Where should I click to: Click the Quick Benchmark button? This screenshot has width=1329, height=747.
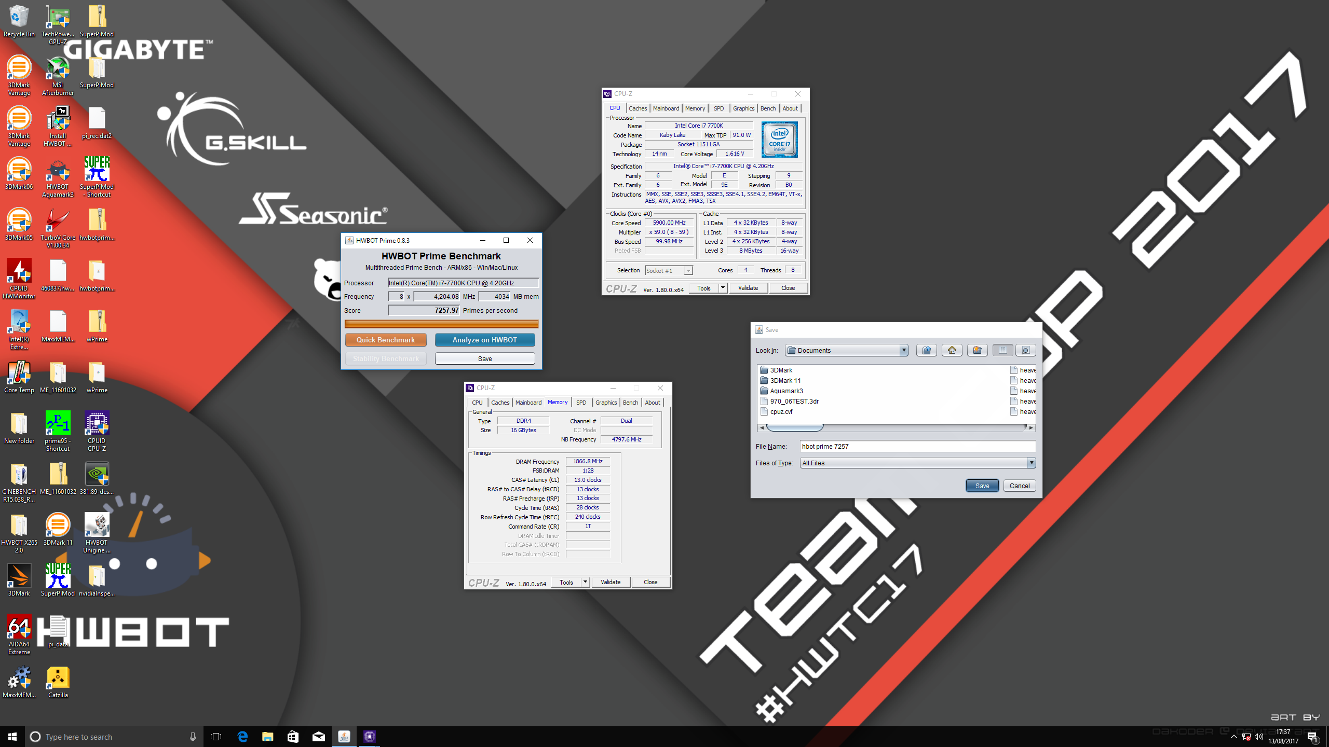pyautogui.click(x=386, y=340)
